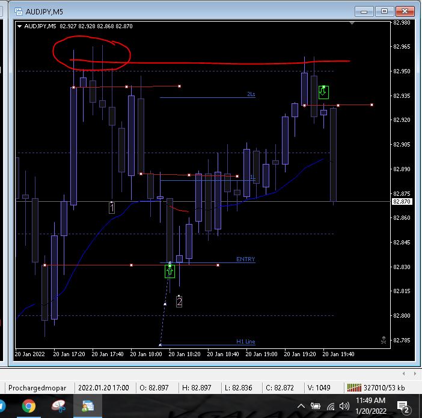422x418 pixels.
Task: Minimize the AUDJPY,M5 chart window
Action: pos(364,11)
